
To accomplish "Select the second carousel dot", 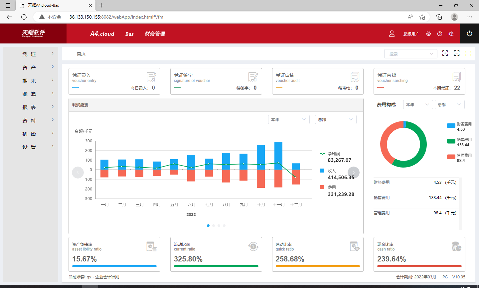I will click(x=214, y=226).
